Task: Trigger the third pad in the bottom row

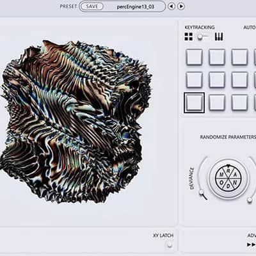Action: (x=239, y=102)
